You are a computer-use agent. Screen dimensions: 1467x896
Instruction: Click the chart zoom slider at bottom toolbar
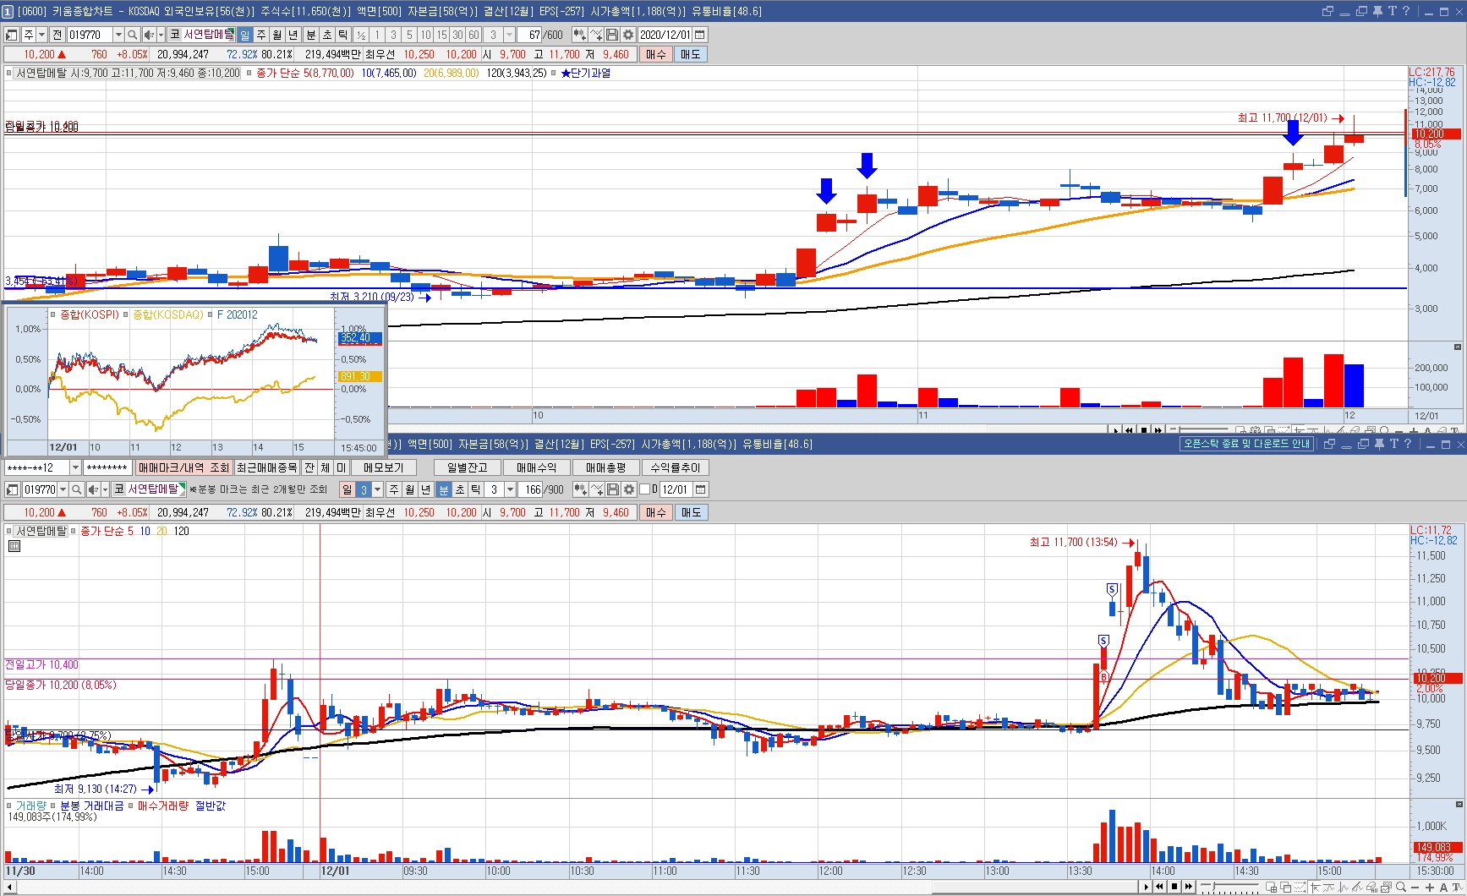[x=1230, y=887]
